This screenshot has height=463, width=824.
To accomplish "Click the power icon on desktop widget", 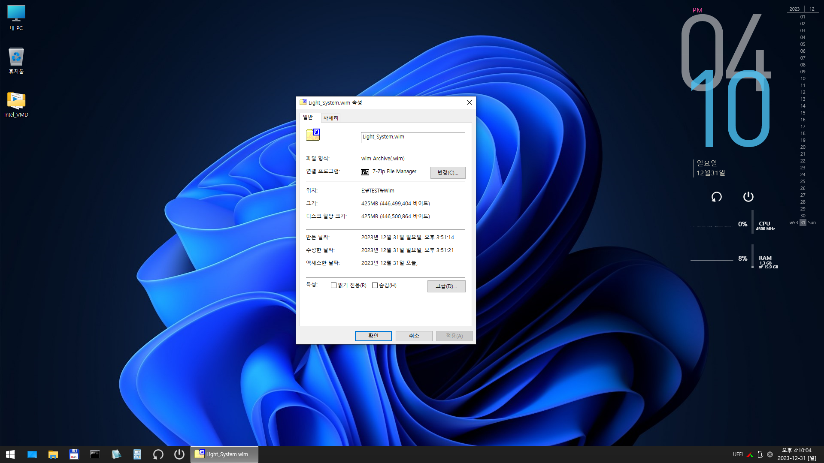I will 748,197.
